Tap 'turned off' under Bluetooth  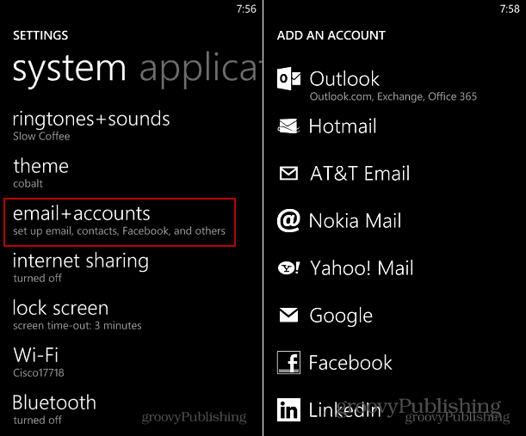pos(38,420)
